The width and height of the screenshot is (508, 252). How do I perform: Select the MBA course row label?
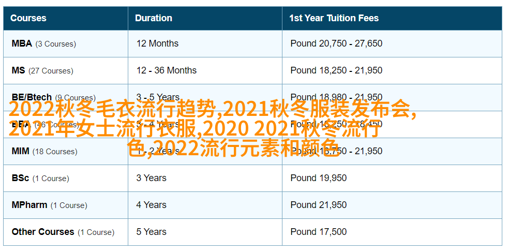tap(44, 44)
